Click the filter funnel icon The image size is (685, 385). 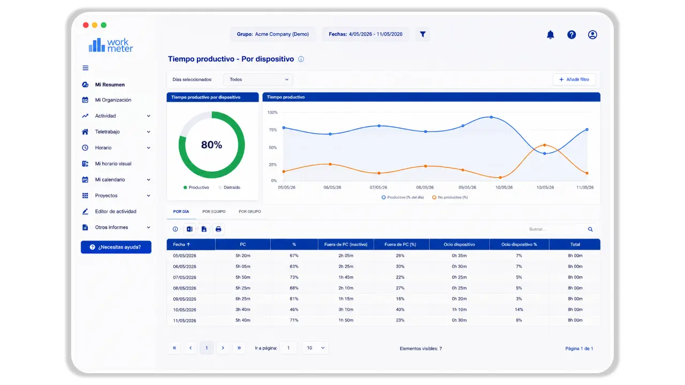point(423,34)
